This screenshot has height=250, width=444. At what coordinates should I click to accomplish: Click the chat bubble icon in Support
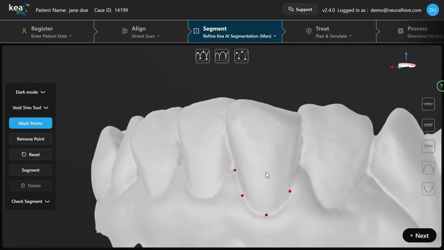(291, 9)
